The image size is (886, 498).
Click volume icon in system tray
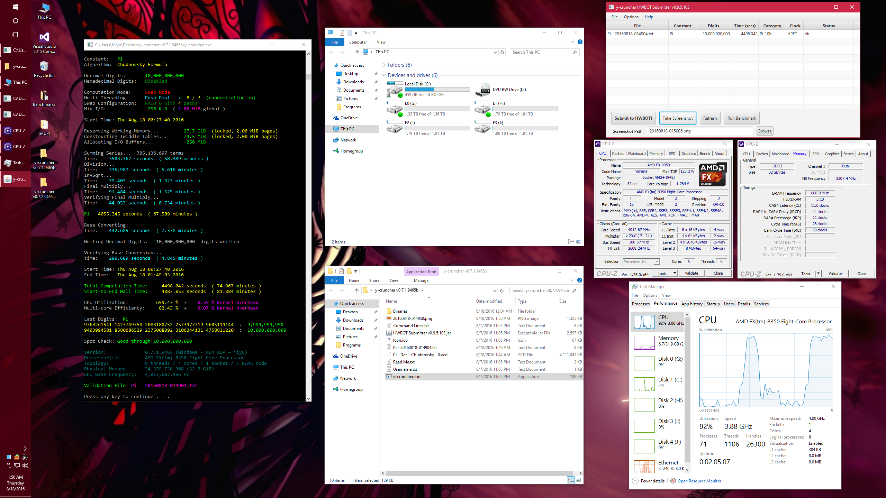point(25,465)
